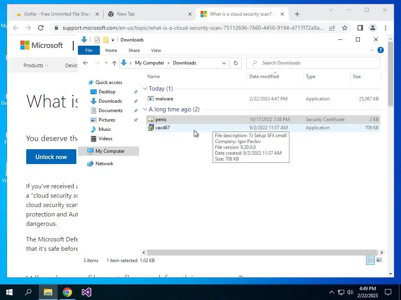
Task: Open Chrome side panel
Action: (x=360, y=28)
